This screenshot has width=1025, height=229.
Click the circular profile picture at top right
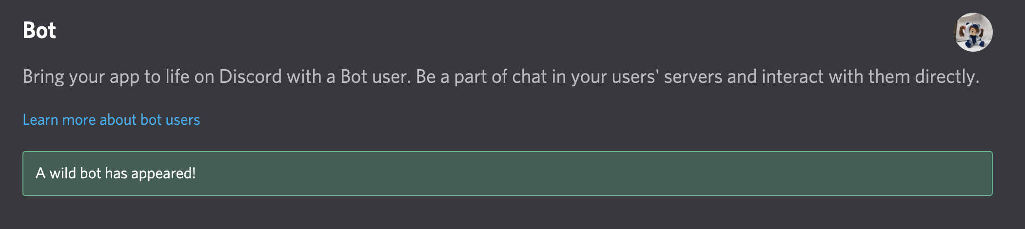(973, 32)
